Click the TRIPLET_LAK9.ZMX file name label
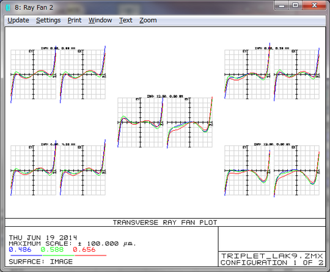 click(x=272, y=256)
